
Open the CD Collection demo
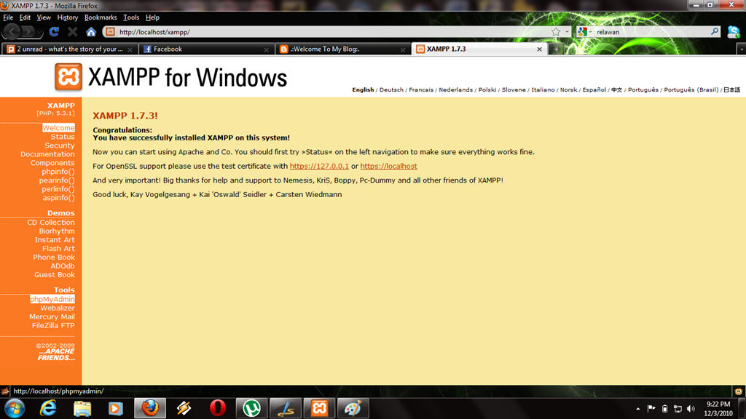point(50,223)
